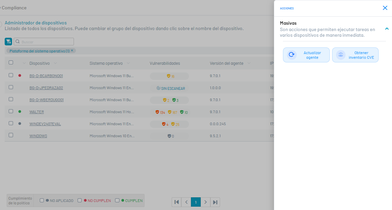Open the filter options icon
The width and height of the screenshot is (392, 210).
(8, 42)
